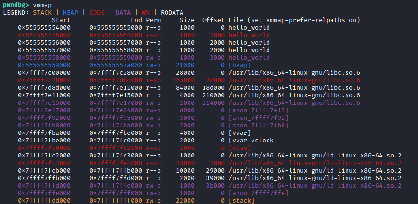Click start address 0x555555554000
Viewport: 418px width, 204px height.
point(44,27)
